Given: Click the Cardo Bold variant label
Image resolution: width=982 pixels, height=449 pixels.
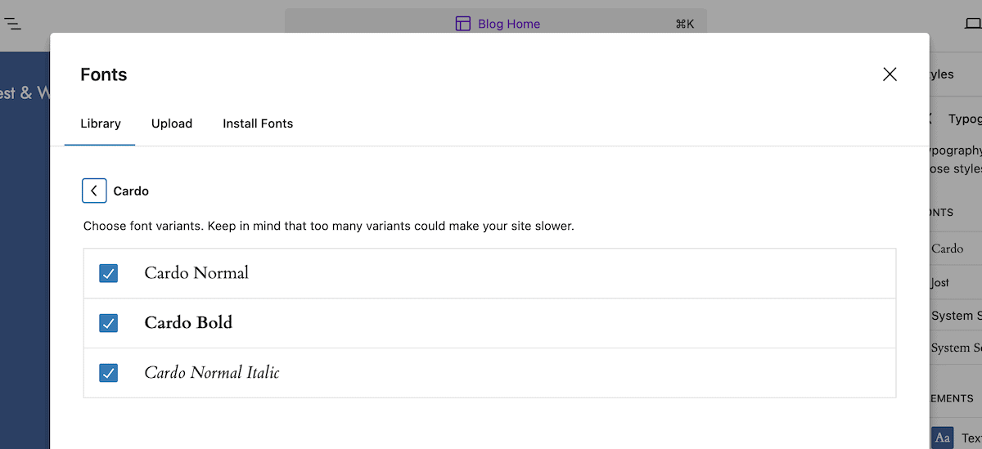Looking at the screenshot, I should click(188, 323).
